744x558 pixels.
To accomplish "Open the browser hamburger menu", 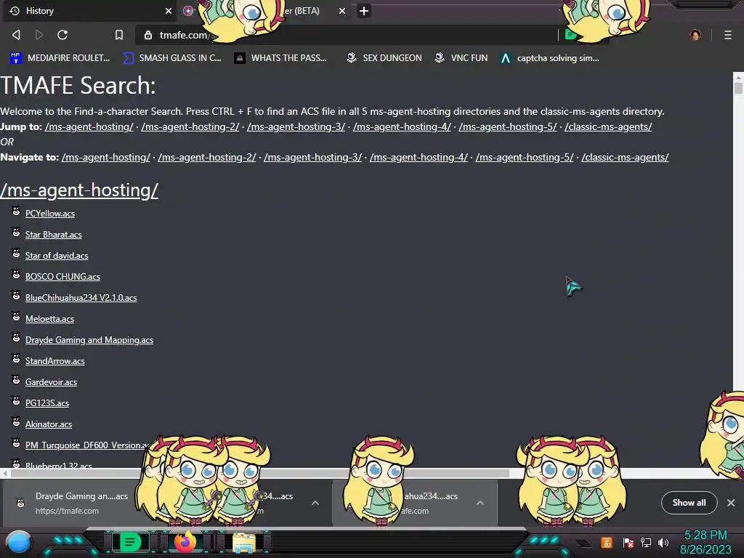I will point(727,35).
